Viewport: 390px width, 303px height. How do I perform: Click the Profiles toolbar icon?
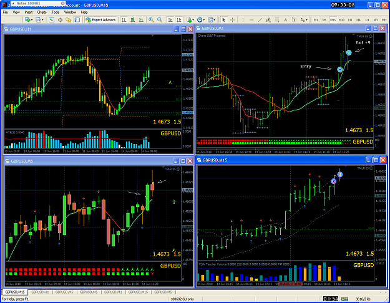tap(38, 20)
